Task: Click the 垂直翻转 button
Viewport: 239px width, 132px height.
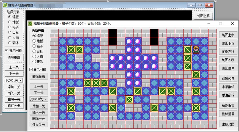Action: click(x=228, y=95)
